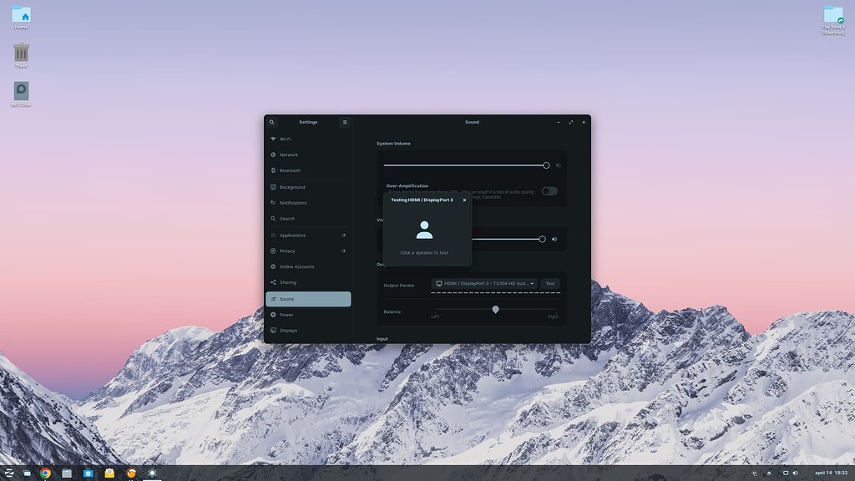Click the search icon in Settings header
The height and width of the screenshot is (481, 855).
271,122
